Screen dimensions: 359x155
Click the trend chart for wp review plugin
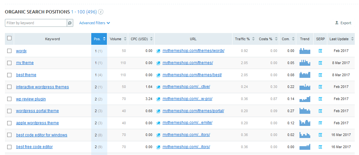pos(305,99)
